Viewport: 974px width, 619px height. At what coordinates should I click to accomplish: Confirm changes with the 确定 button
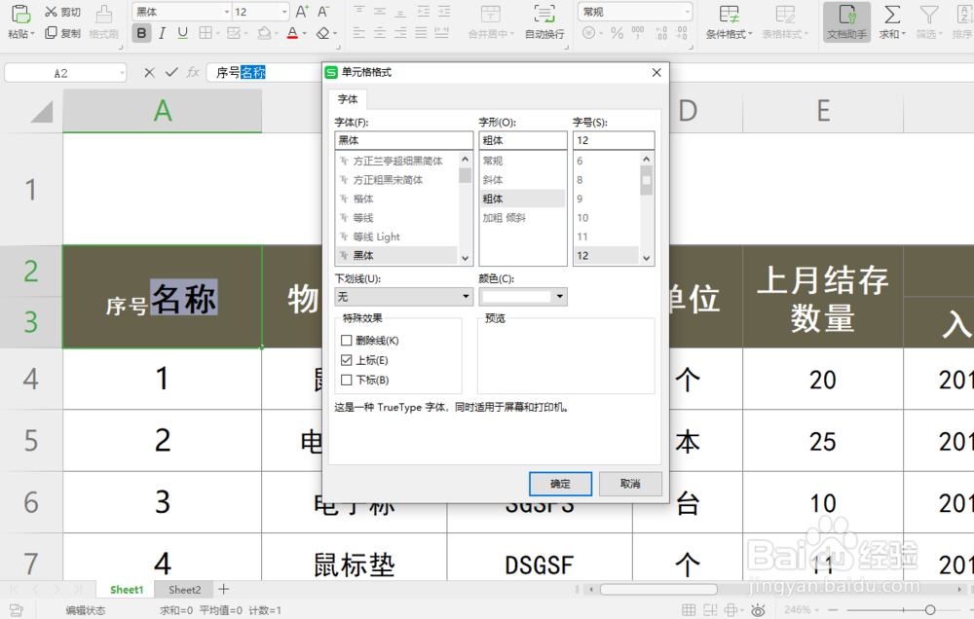click(x=560, y=484)
